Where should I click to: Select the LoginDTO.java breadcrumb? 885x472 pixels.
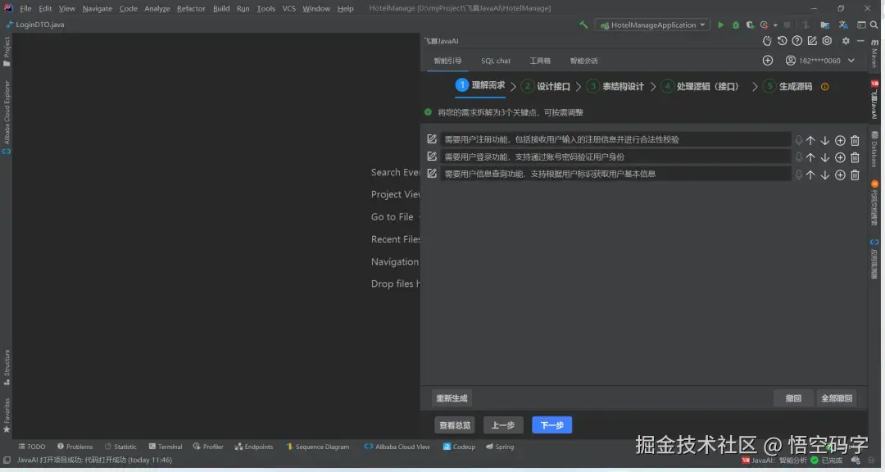point(35,25)
